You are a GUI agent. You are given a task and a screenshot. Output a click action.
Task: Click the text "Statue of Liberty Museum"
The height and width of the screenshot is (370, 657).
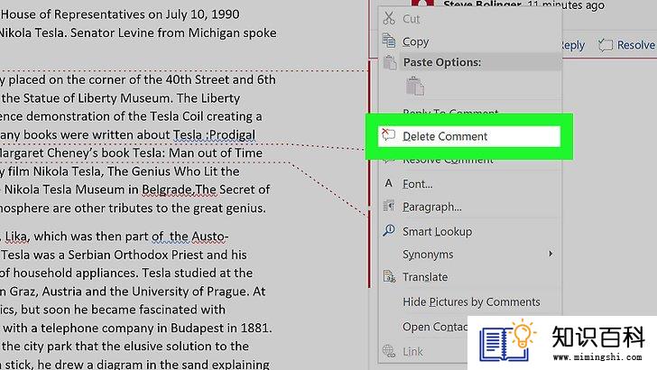(97, 98)
